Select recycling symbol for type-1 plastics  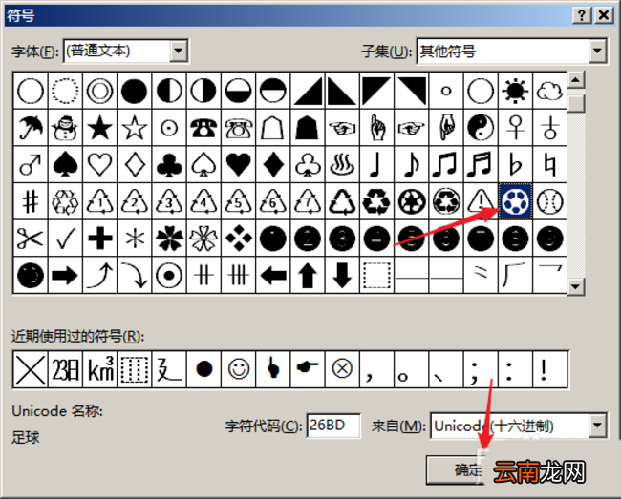[99, 201]
